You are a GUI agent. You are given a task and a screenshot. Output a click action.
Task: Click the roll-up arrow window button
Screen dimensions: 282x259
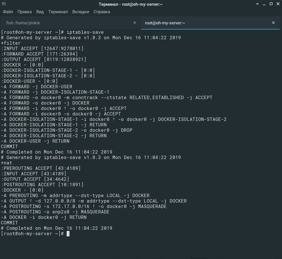[257, 4]
